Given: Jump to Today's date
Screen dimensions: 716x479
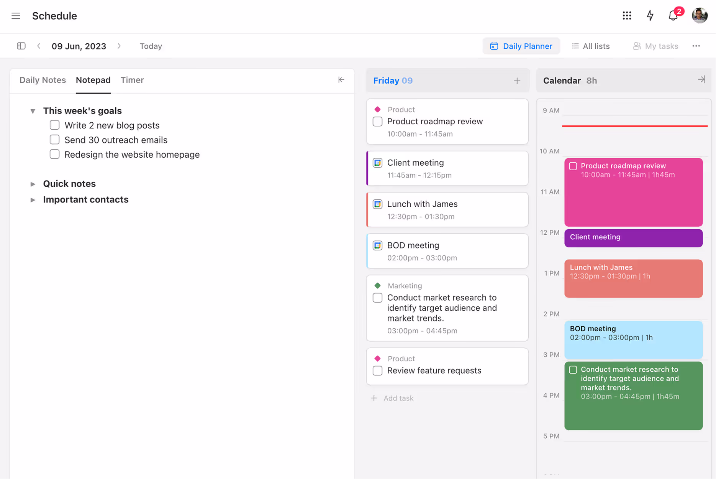Looking at the screenshot, I should point(151,46).
